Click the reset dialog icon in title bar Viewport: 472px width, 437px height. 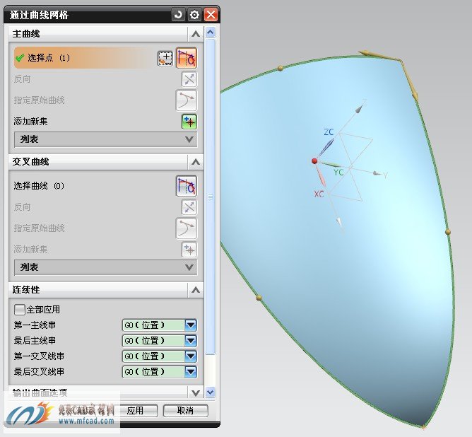click(178, 14)
